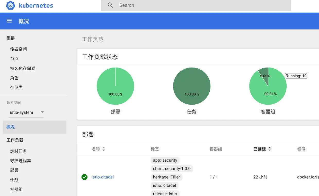The image size is (319, 196).
Task: Click the docker.io image cell
Action: (x=308, y=177)
